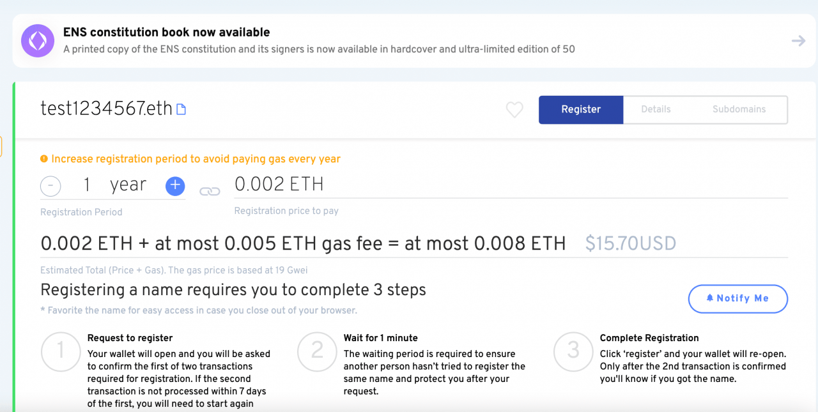Click the chain link icon between fields
This screenshot has width=818, height=412.
tap(210, 191)
